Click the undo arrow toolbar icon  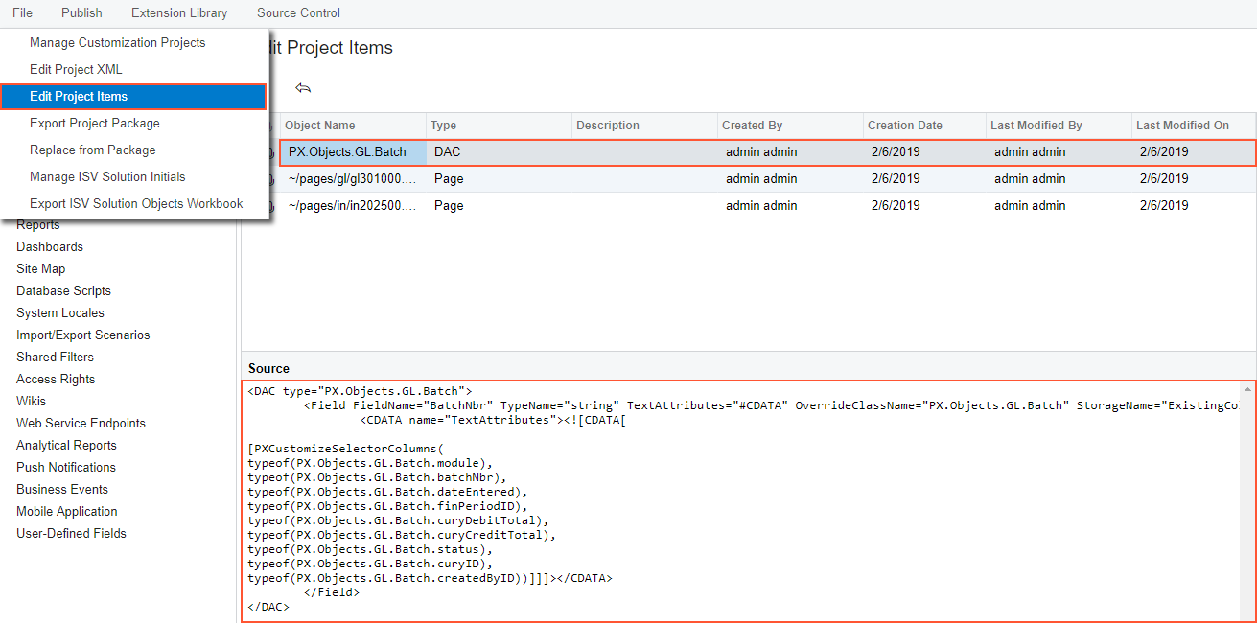pyautogui.click(x=303, y=88)
